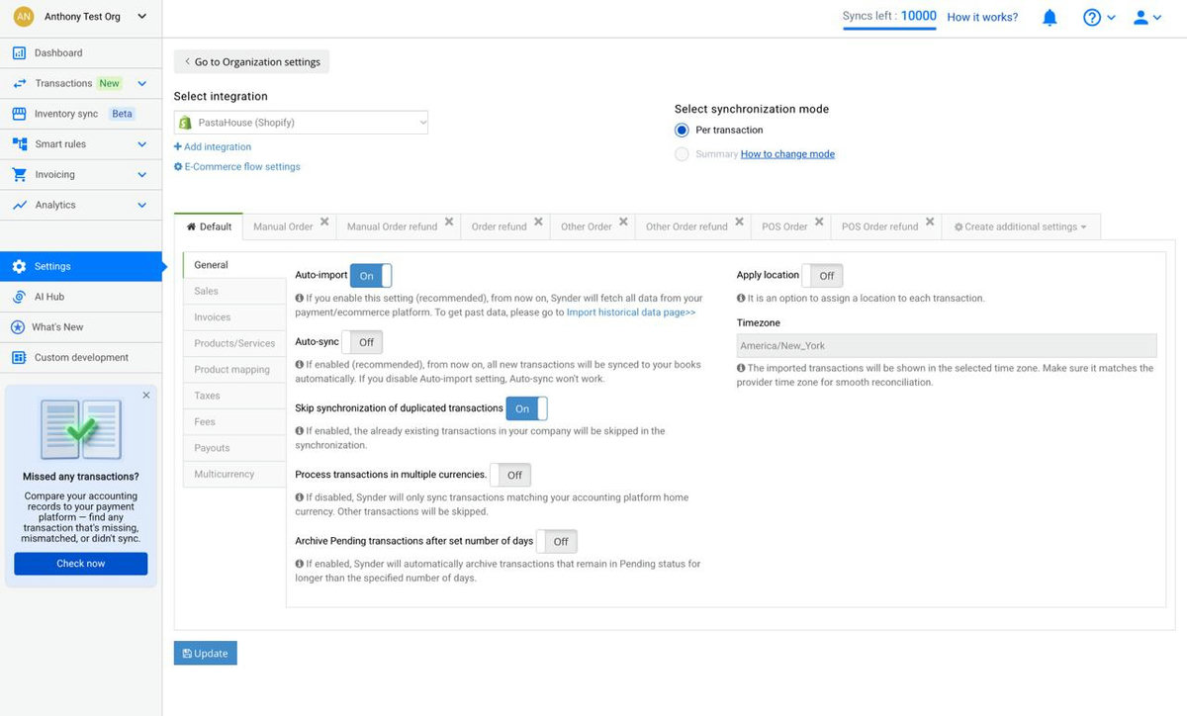Click the Settings gear icon in sidebar

pyautogui.click(x=19, y=266)
